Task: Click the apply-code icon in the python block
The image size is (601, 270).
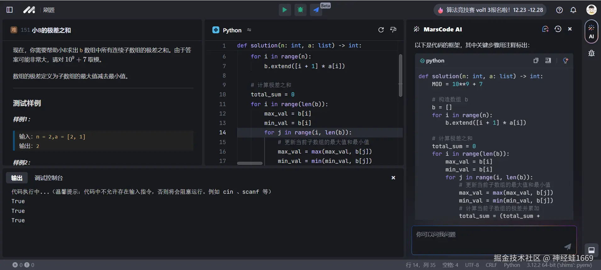Action: (565, 60)
